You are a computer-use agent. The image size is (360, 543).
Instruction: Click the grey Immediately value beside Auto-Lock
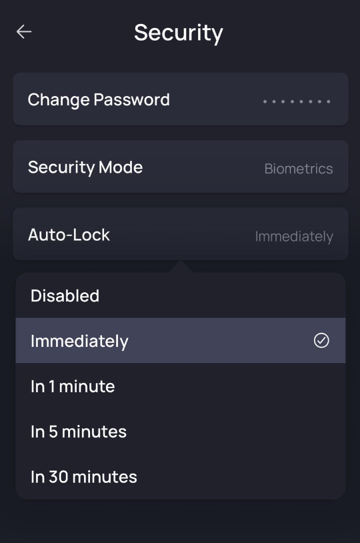[294, 237]
